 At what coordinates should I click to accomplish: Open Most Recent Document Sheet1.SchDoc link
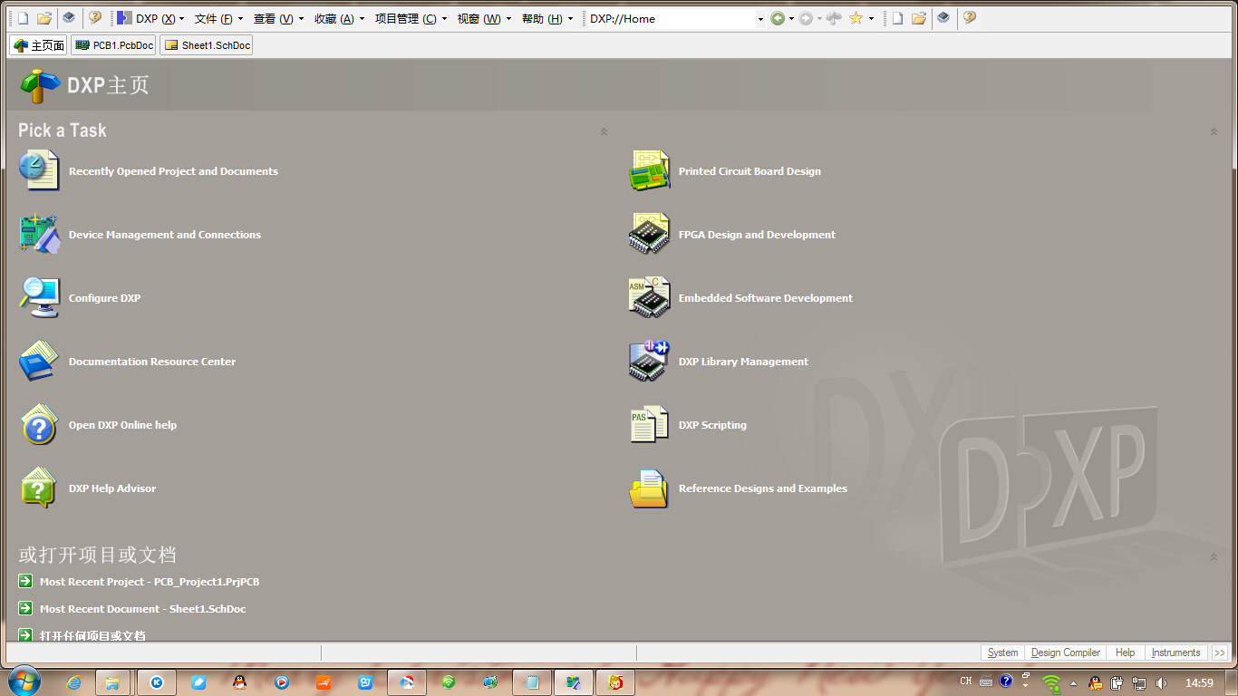coord(142,609)
